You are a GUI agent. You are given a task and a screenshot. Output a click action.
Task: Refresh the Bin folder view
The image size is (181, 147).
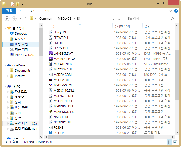pos(119,19)
